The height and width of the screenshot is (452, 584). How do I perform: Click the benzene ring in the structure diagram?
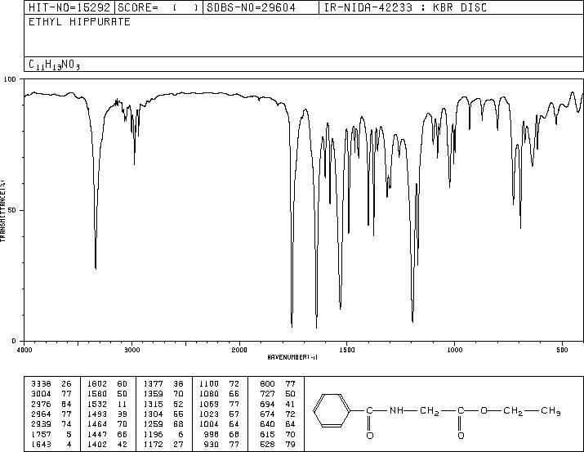tap(332, 410)
